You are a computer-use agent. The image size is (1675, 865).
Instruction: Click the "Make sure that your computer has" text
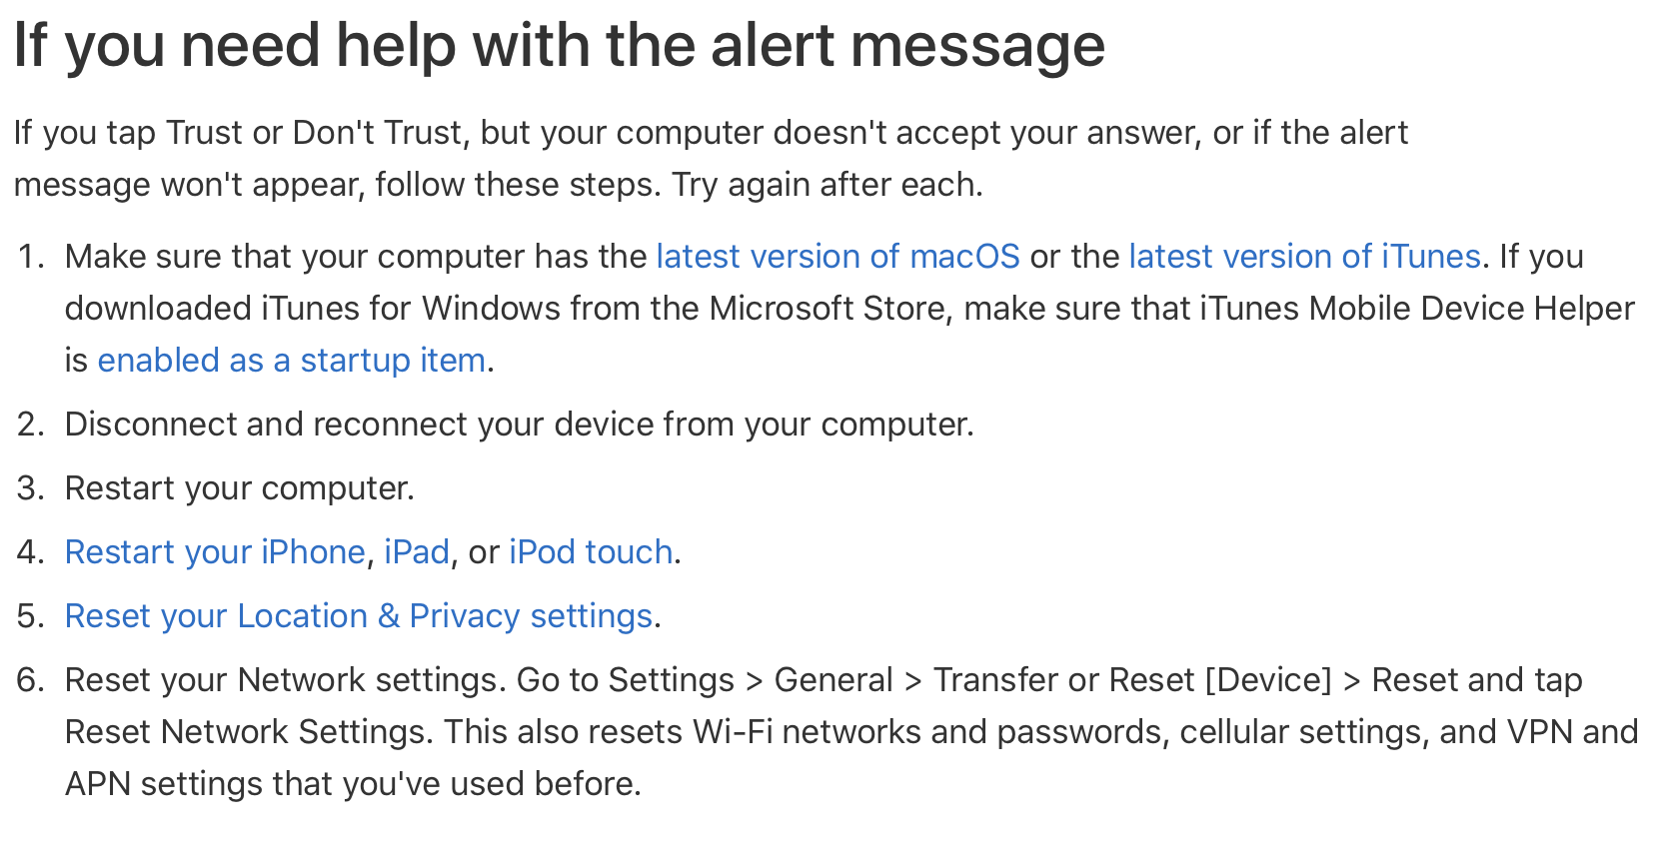(356, 257)
